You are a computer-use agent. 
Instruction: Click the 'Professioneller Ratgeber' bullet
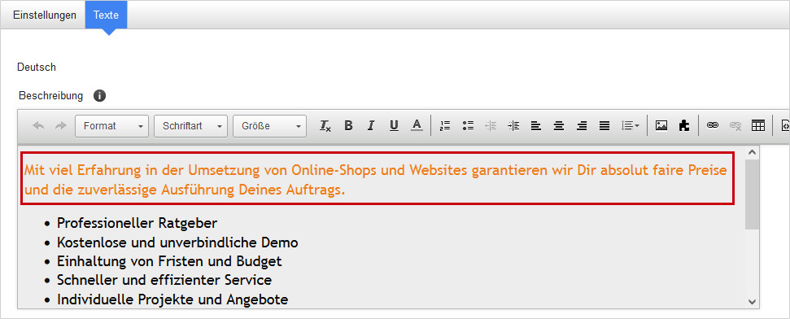137,223
